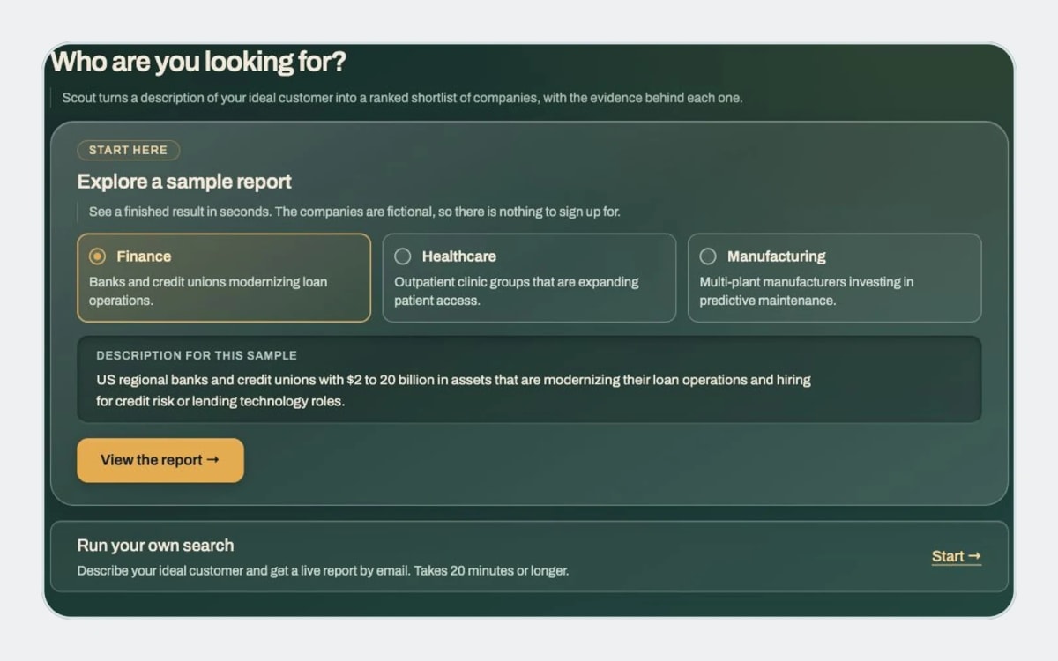The width and height of the screenshot is (1058, 661).
Task: Click the View the report button
Action: [160, 460]
